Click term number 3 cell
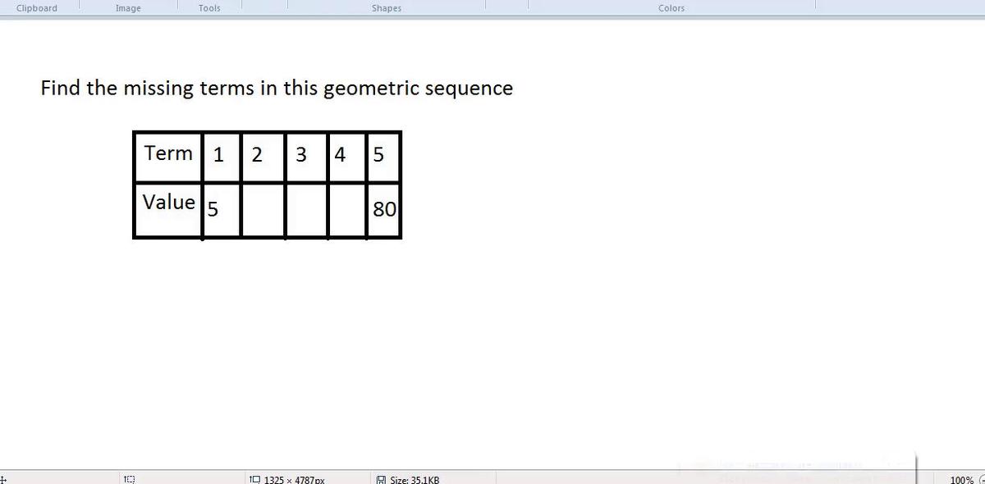The image size is (985, 484). click(306, 157)
